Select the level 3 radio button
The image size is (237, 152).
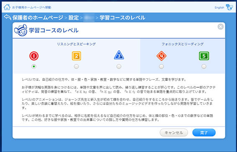119,67
